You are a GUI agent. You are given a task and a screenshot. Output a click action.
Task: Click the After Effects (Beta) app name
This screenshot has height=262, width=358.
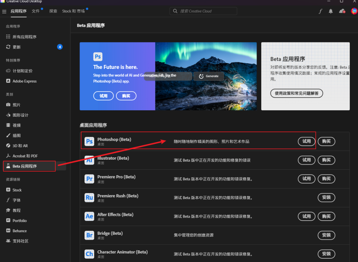pos(115,215)
